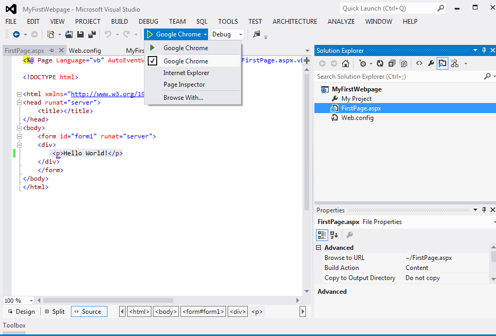Click the Show All Files icon
496x336 pixels.
(x=403, y=63)
